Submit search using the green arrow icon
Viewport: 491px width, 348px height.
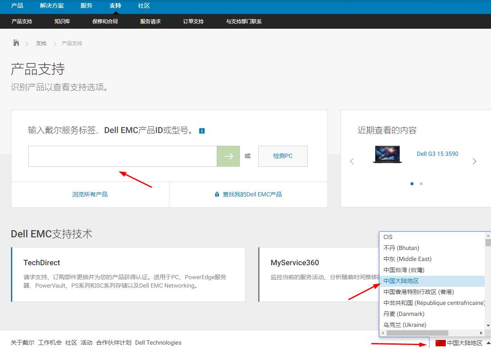click(x=228, y=156)
